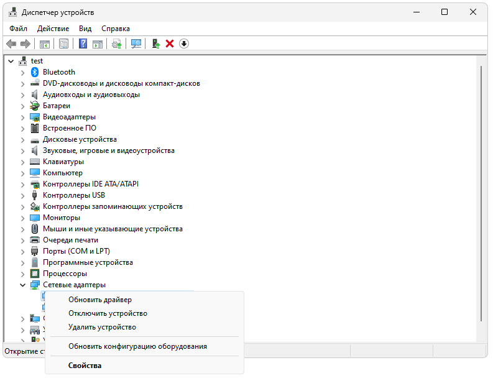
Task: Open the Вид menu
Action: pyautogui.click(x=85, y=29)
